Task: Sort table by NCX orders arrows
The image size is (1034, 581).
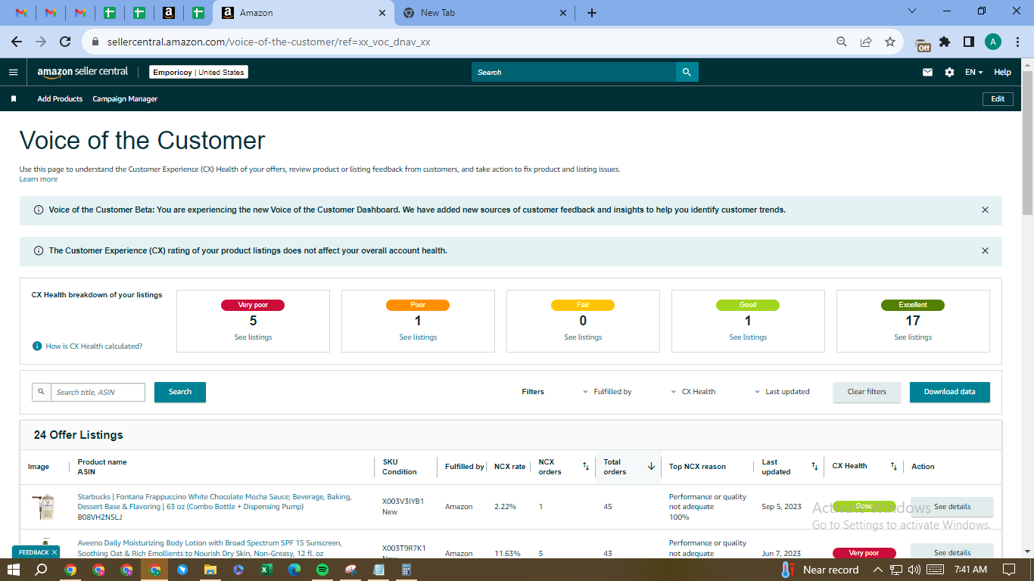Action: (585, 467)
